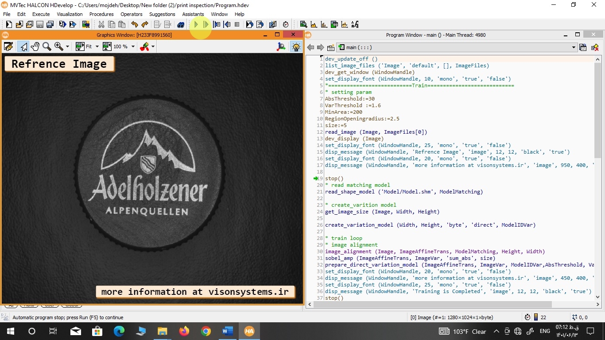Screen dimensions: 605x340
Task: Open the Edit menu
Action: [21, 14]
